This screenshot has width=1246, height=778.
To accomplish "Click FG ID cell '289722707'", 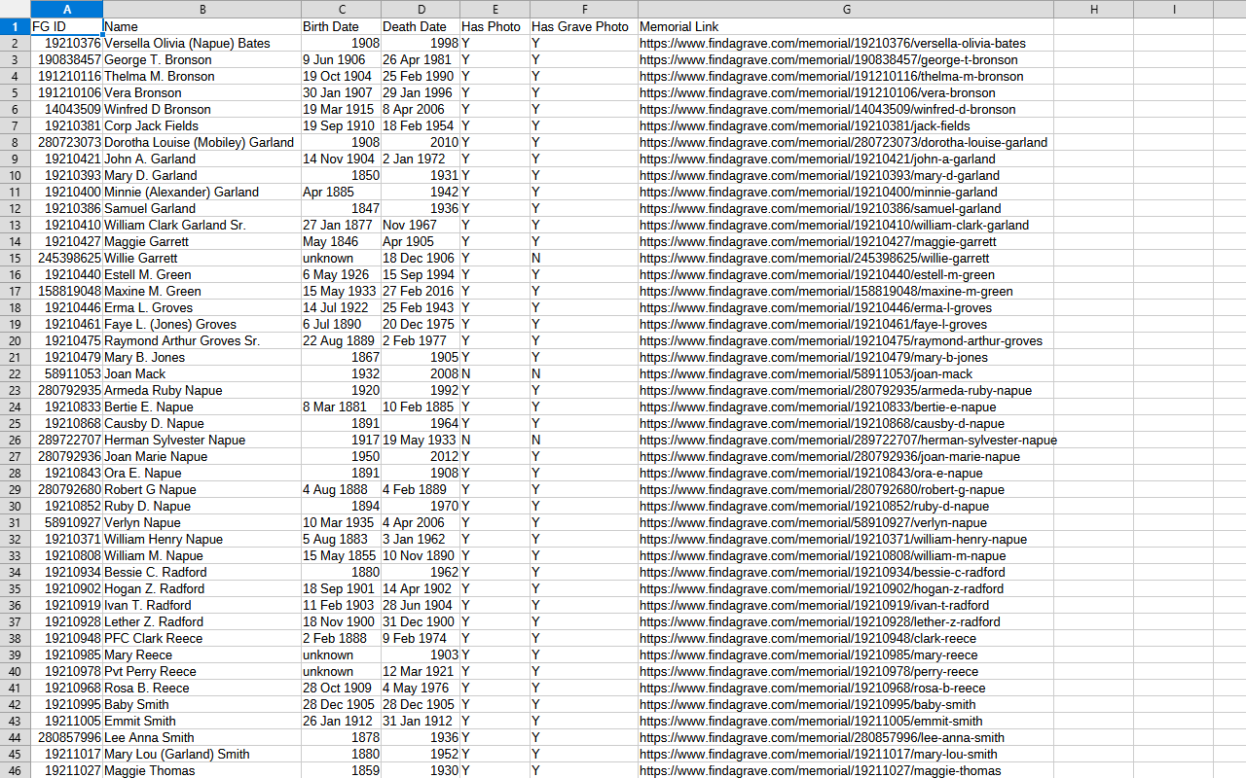I will coord(69,440).
